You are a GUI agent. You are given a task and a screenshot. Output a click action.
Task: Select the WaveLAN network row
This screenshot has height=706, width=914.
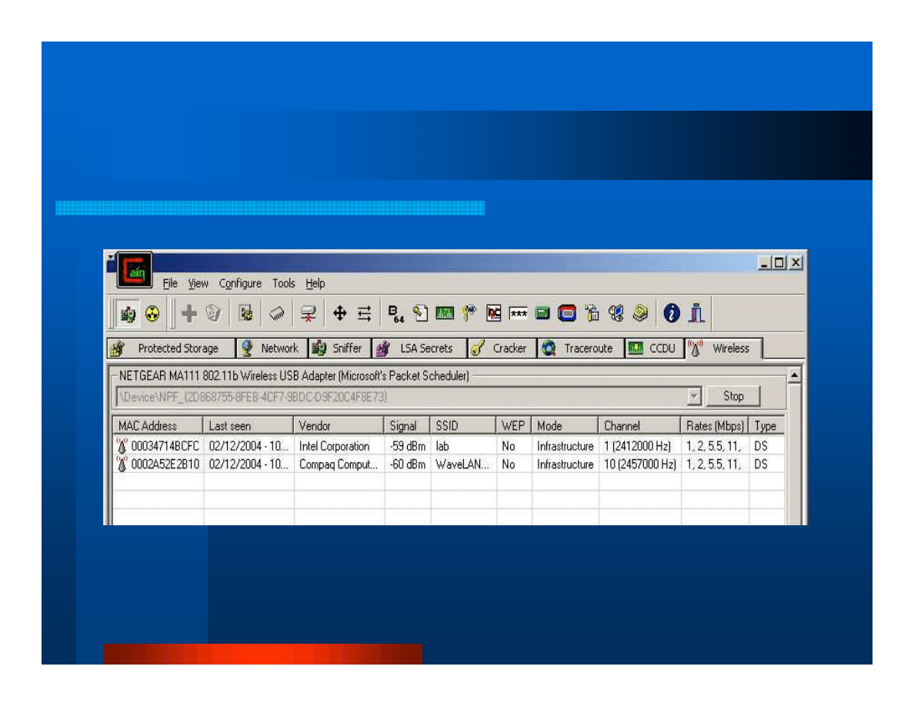point(462,465)
